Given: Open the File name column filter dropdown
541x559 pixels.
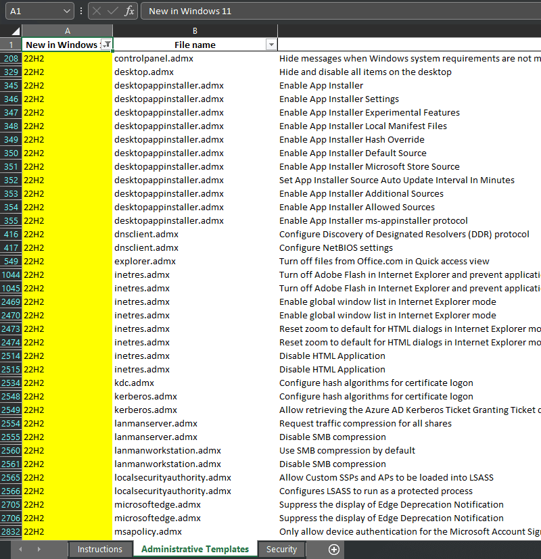Looking at the screenshot, I should [271, 45].
